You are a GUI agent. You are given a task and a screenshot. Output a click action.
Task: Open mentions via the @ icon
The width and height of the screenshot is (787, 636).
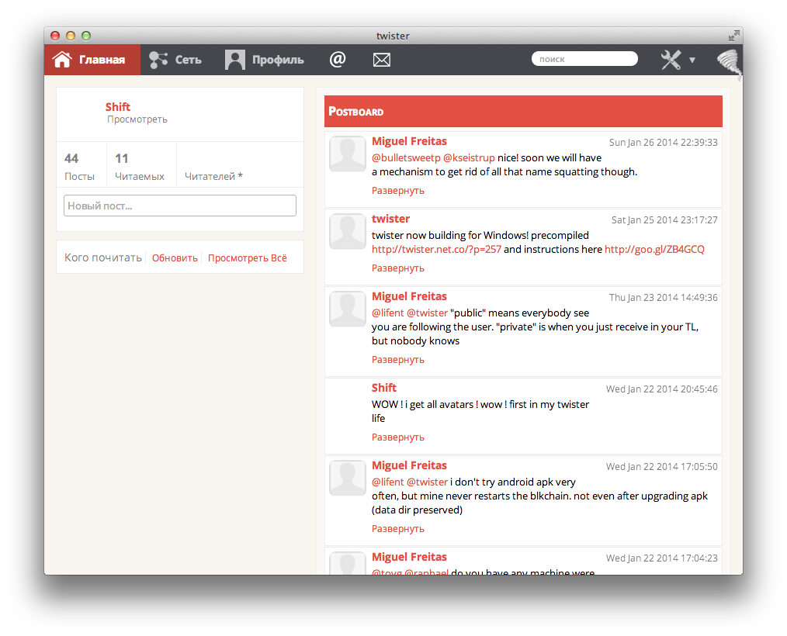tap(338, 60)
